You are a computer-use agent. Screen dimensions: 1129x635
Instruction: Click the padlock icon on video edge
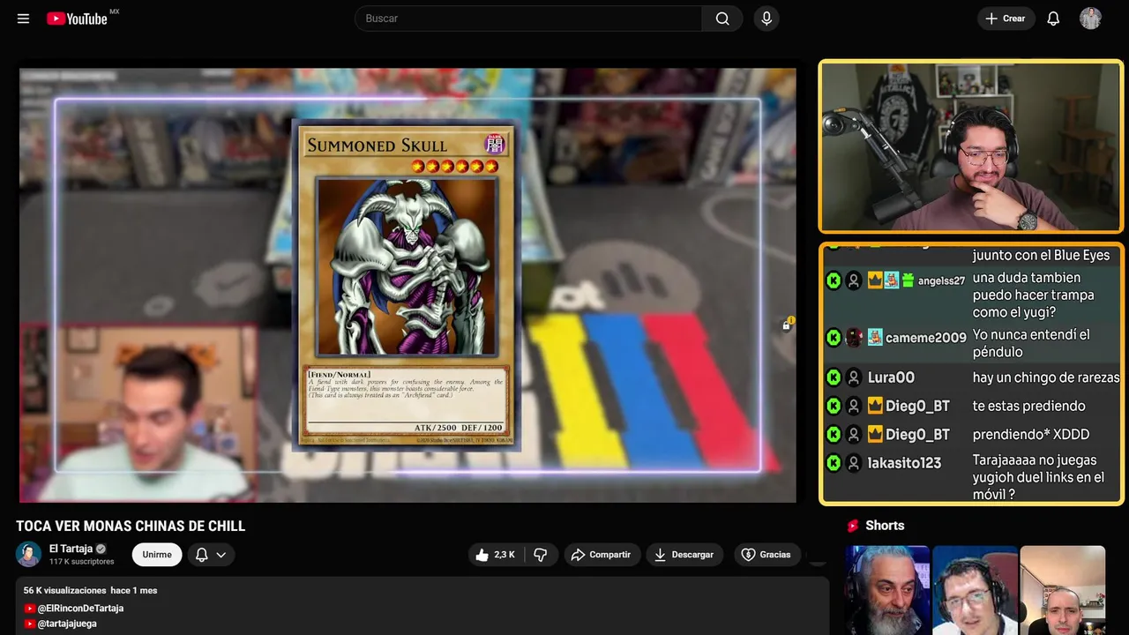(x=787, y=325)
